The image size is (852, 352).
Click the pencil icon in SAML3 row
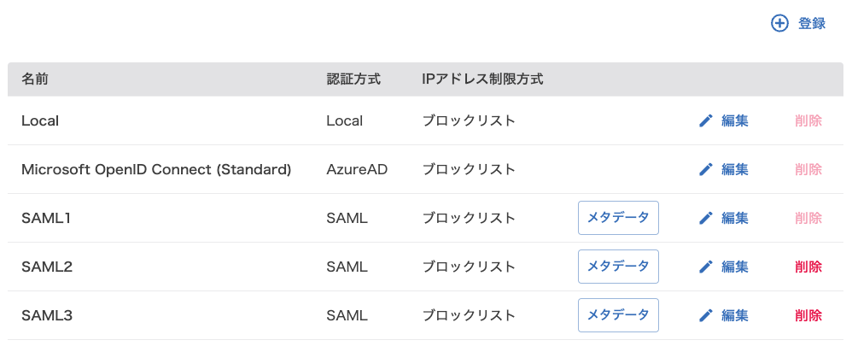[705, 315]
